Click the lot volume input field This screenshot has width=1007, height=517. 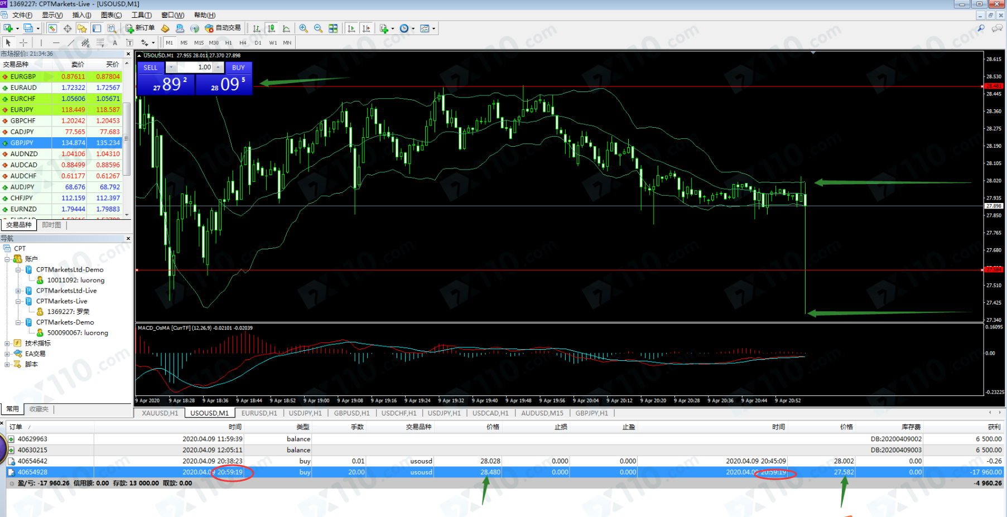tap(195, 67)
